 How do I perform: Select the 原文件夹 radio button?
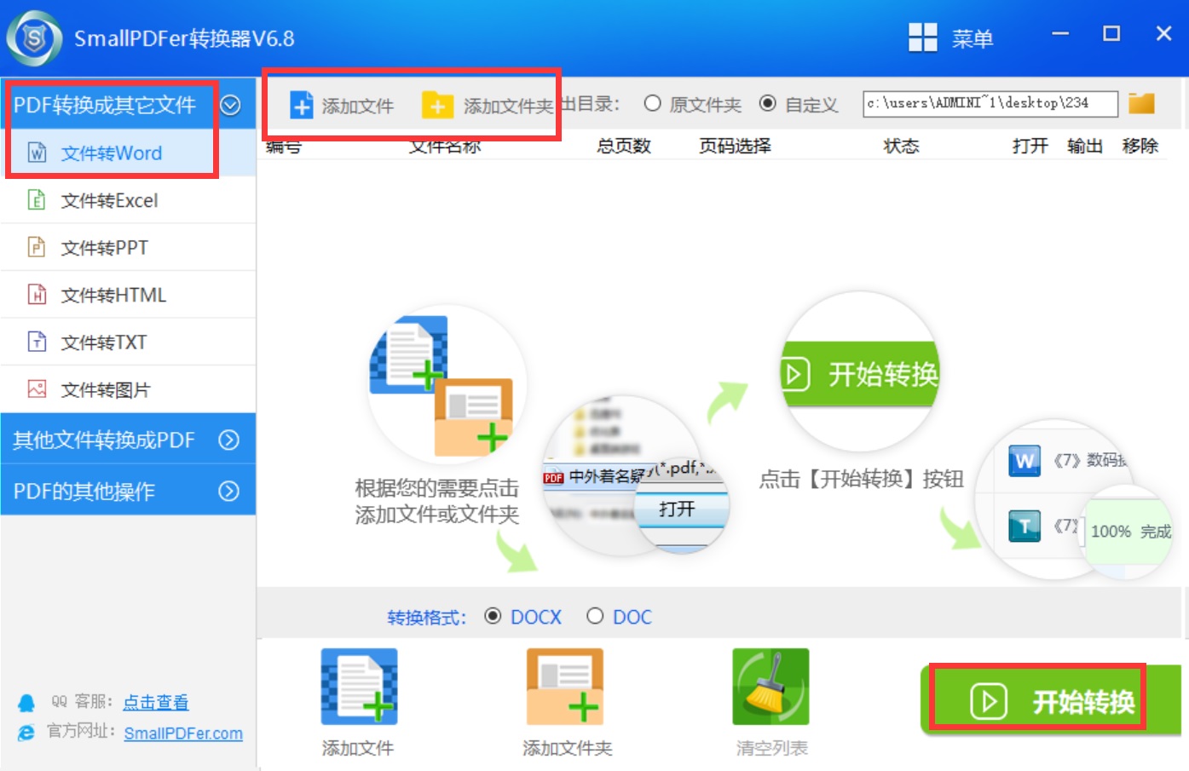point(653,103)
